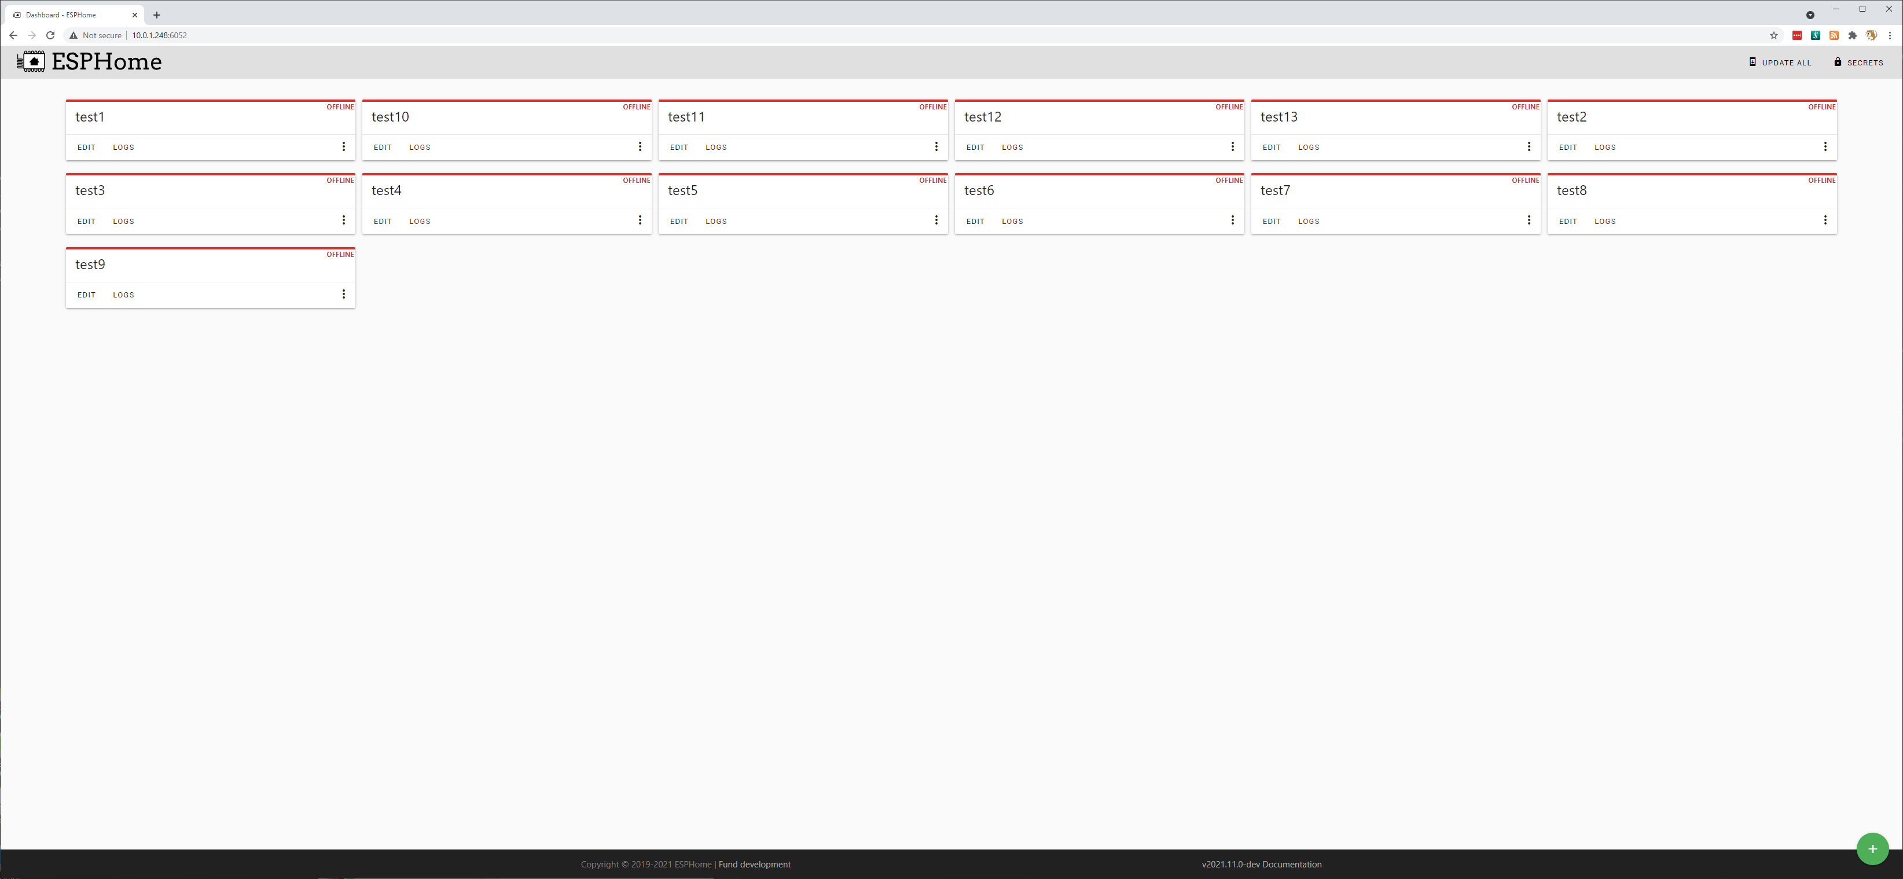Edit the test1 configuration
This screenshot has height=879, width=1903.
pos(86,147)
